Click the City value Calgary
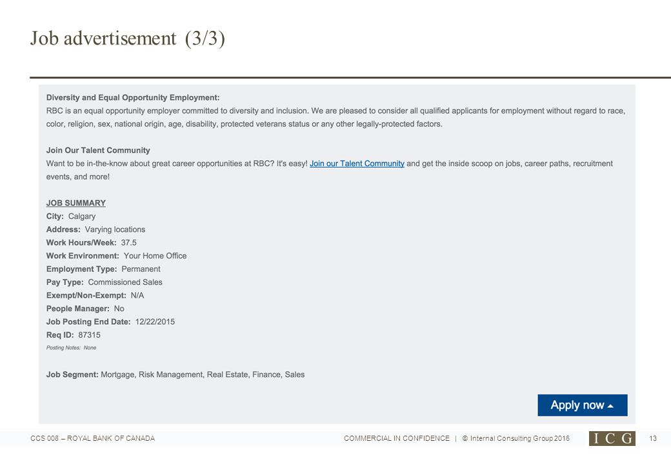Screen dimensions: 671x464 click(82, 217)
